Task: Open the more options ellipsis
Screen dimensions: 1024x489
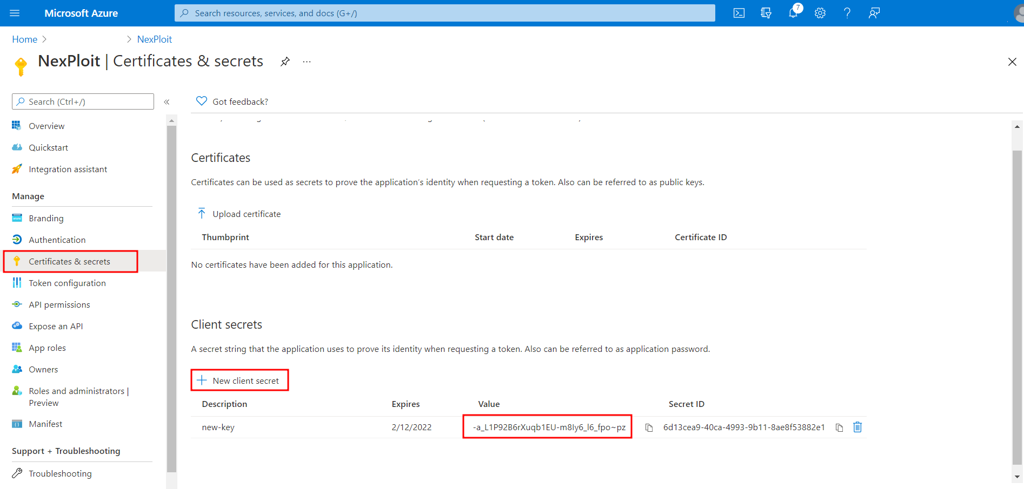Action: [x=307, y=62]
